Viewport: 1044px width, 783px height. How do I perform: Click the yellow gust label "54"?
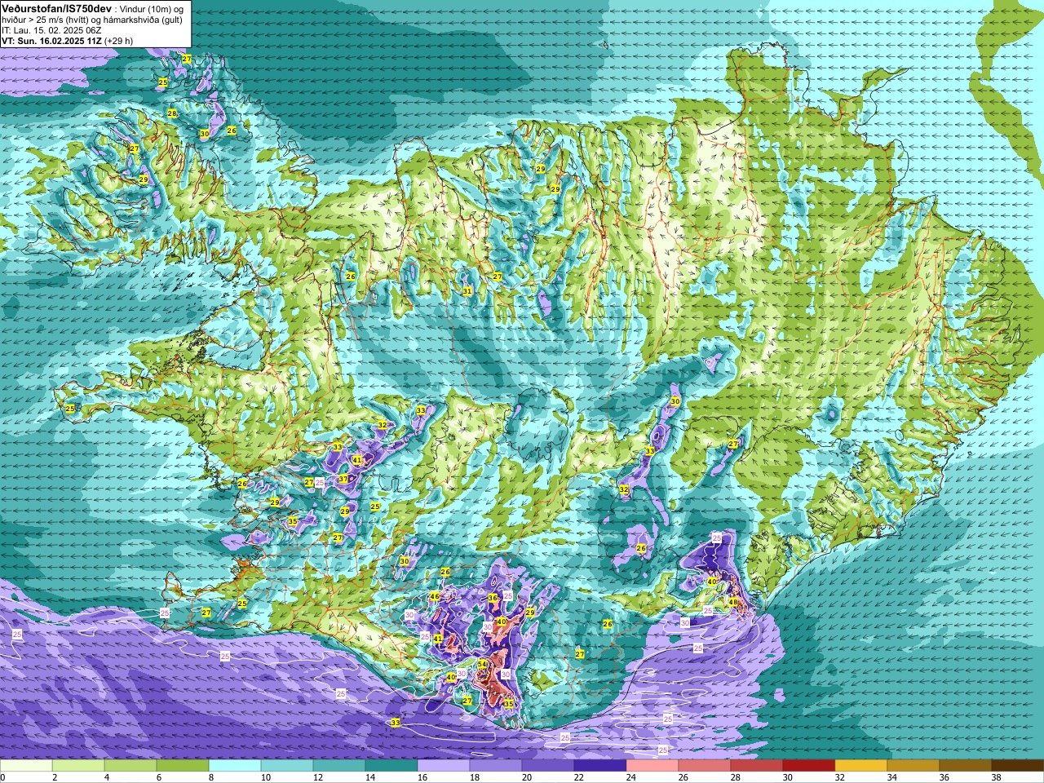pos(482,665)
